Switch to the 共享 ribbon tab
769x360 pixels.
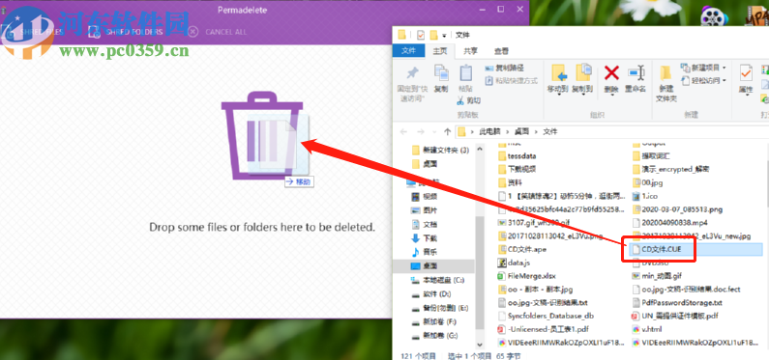[471, 51]
